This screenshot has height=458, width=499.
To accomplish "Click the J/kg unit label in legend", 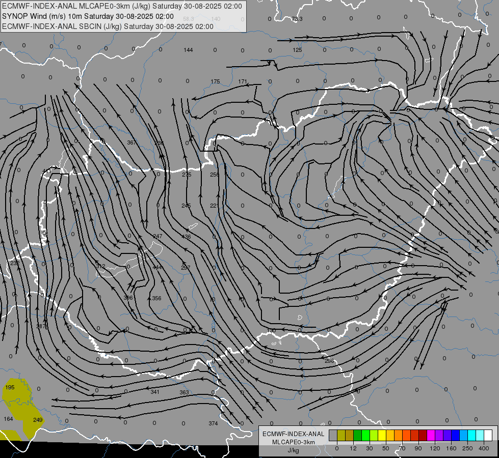I will click(294, 450).
